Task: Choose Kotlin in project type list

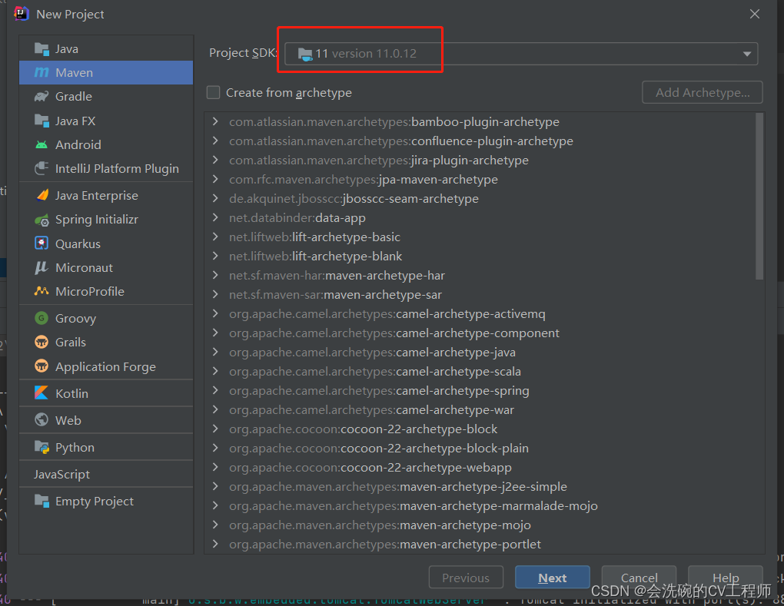Action: 106,393
